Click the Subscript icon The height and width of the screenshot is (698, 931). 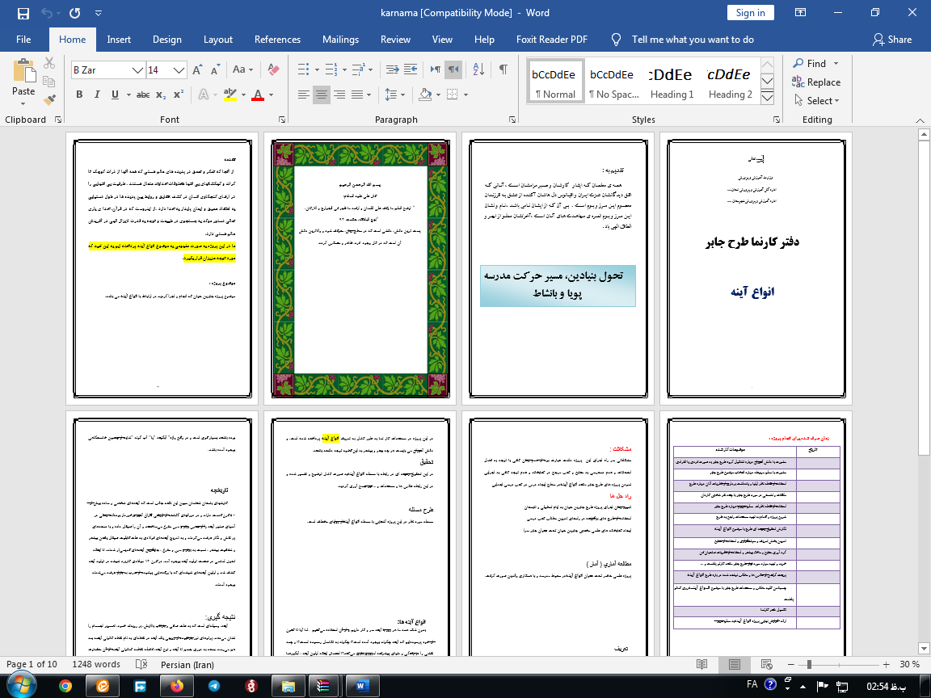coord(162,95)
